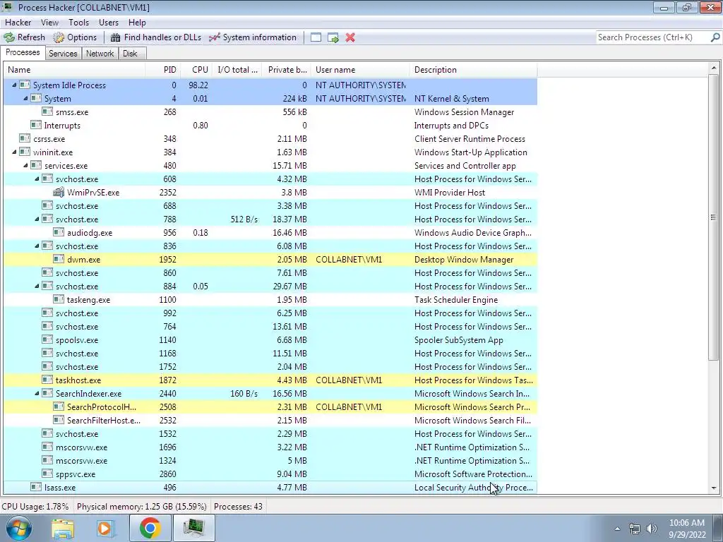Click the Search Processes input field
Image resolution: width=723 pixels, height=542 pixels.
coord(652,37)
